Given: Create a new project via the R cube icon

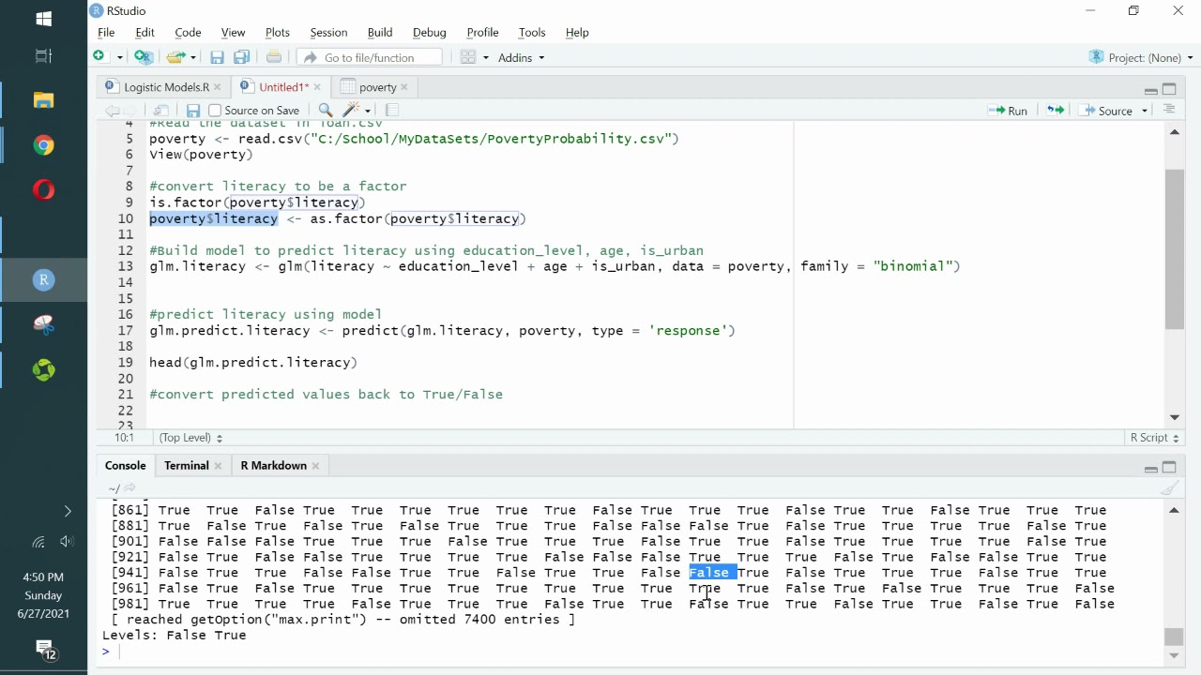Looking at the screenshot, I should click(144, 57).
